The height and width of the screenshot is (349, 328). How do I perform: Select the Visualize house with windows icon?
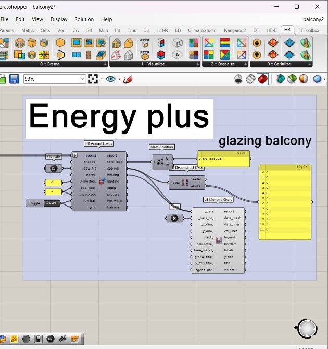pos(117,43)
